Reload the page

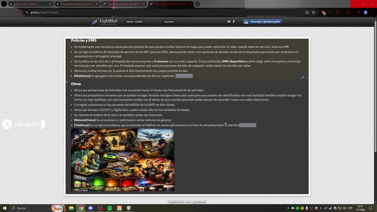point(18,12)
